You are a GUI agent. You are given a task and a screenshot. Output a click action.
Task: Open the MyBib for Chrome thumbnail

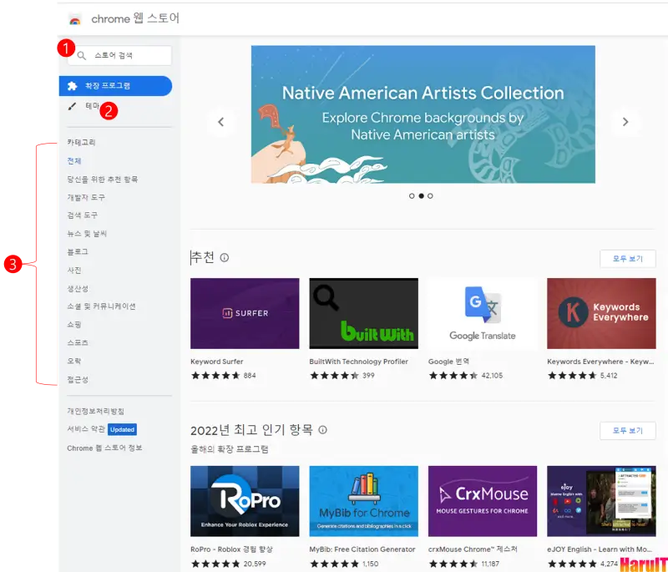pos(363,501)
